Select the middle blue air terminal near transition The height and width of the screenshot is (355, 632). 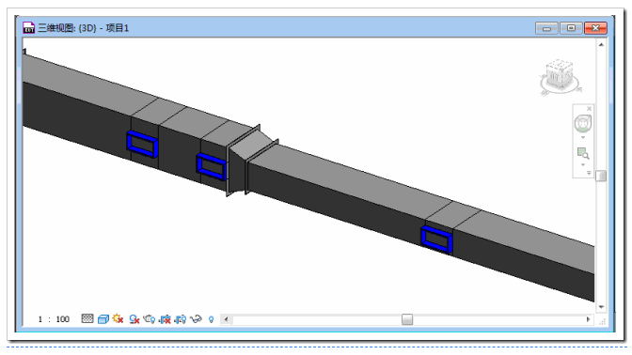click(212, 166)
